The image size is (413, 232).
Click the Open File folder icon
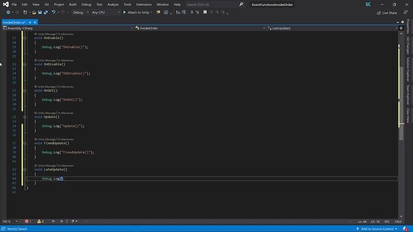point(34,12)
